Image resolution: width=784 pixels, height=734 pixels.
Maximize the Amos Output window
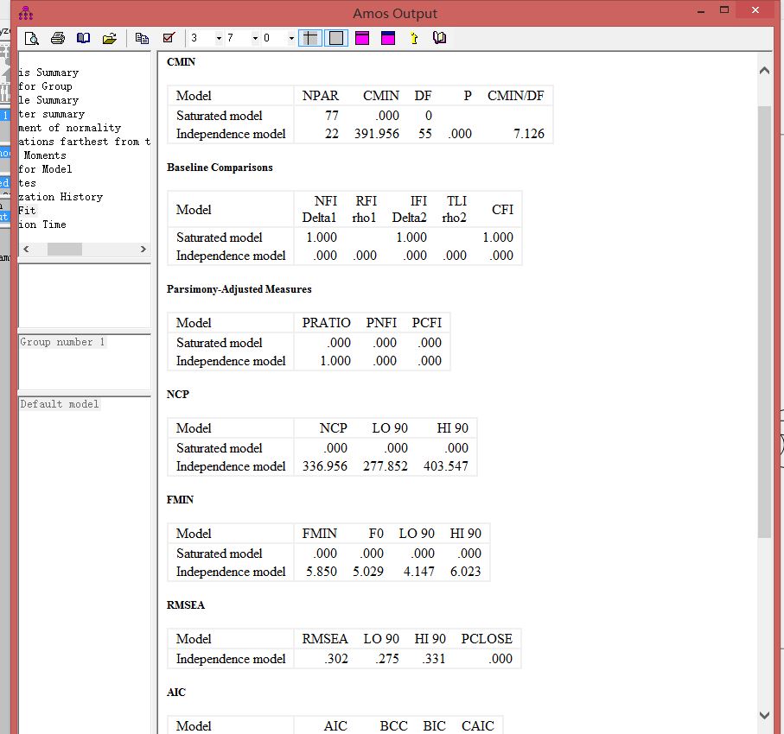[724, 10]
